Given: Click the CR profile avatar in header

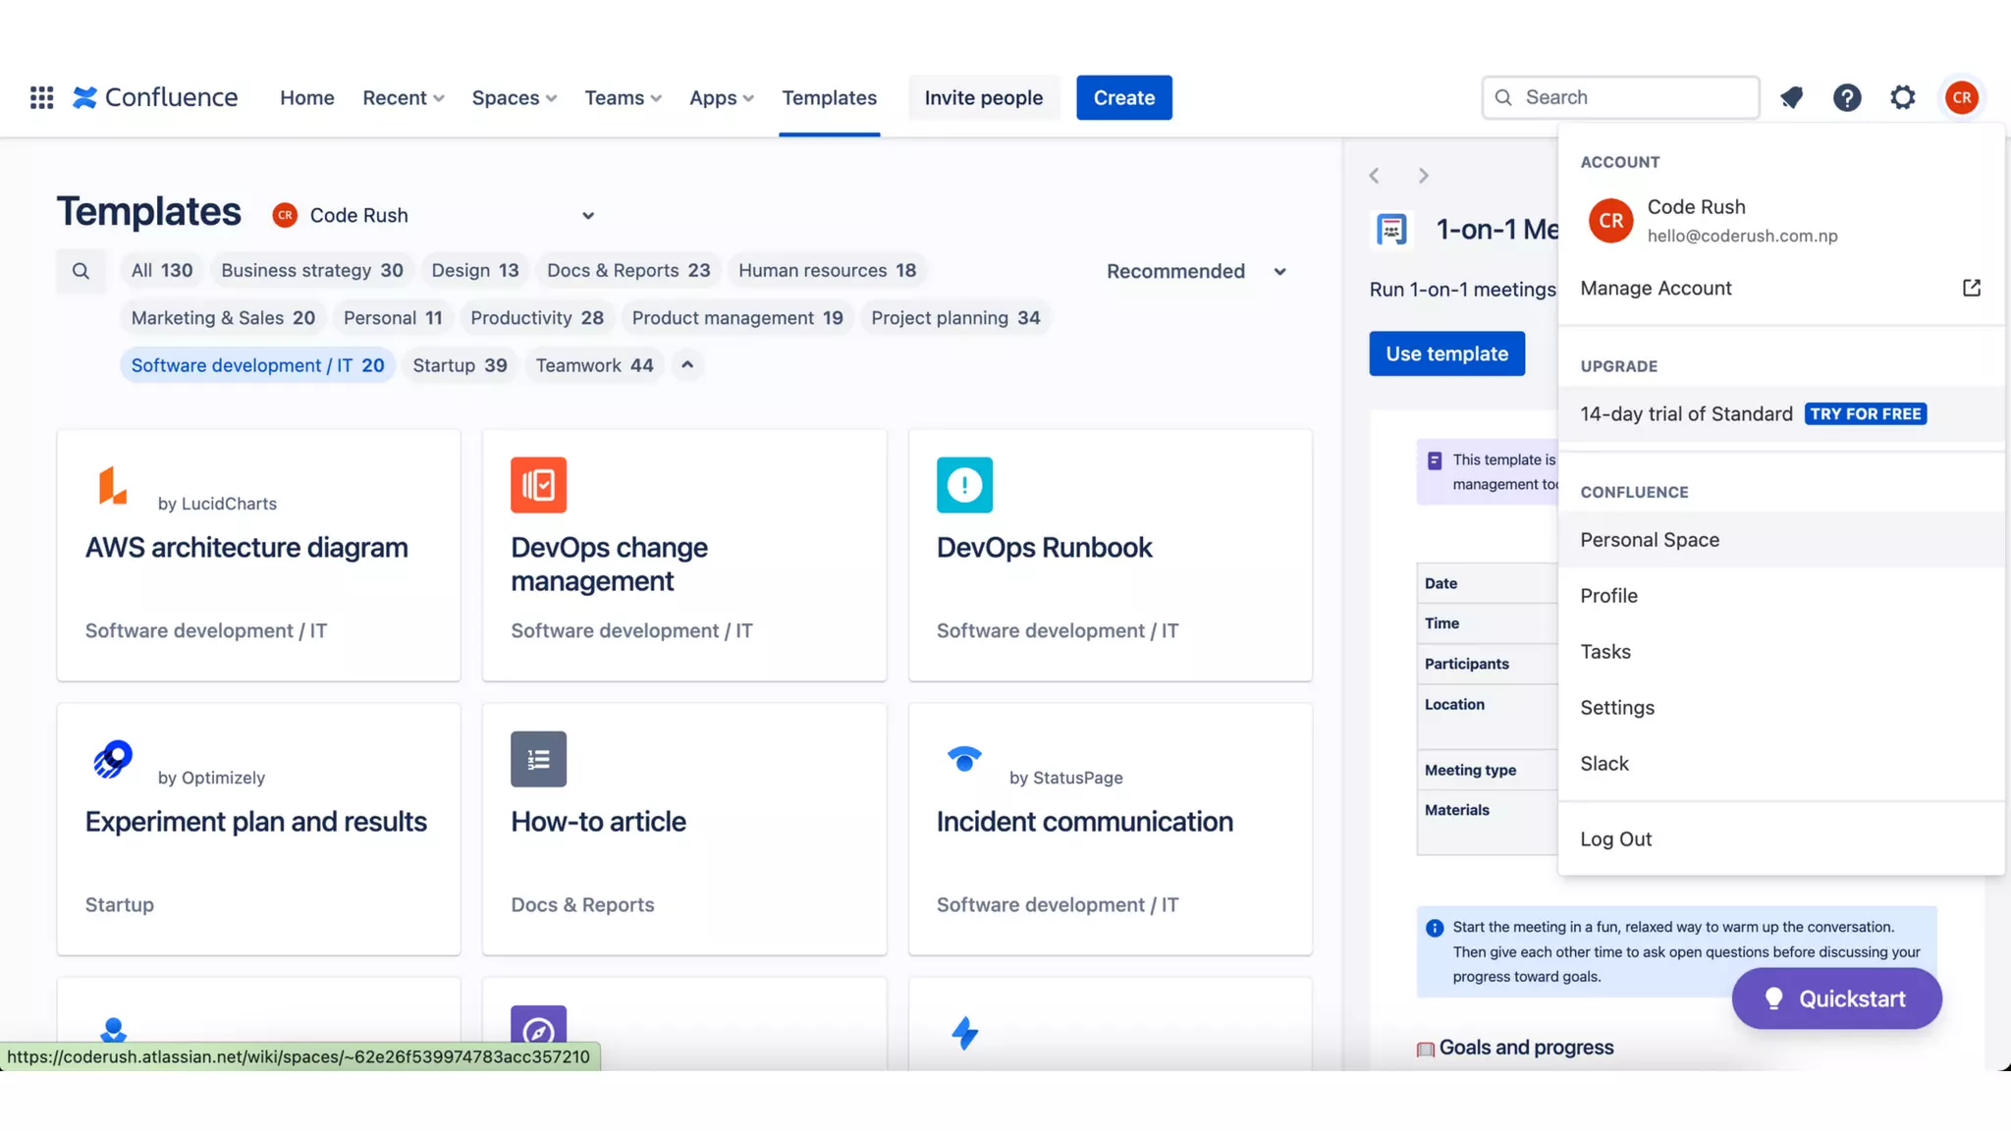Looking at the screenshot, I should pyautogui.click(x=1961, y=97).
